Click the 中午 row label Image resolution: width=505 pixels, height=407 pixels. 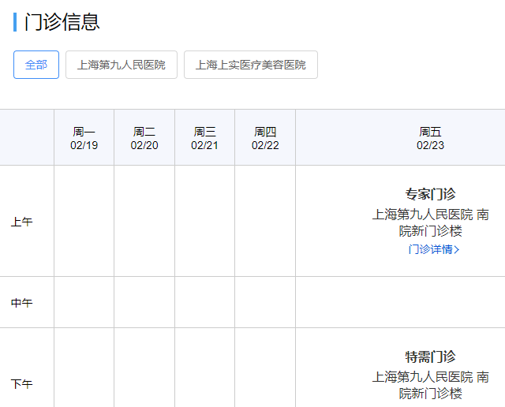point(21,303)
